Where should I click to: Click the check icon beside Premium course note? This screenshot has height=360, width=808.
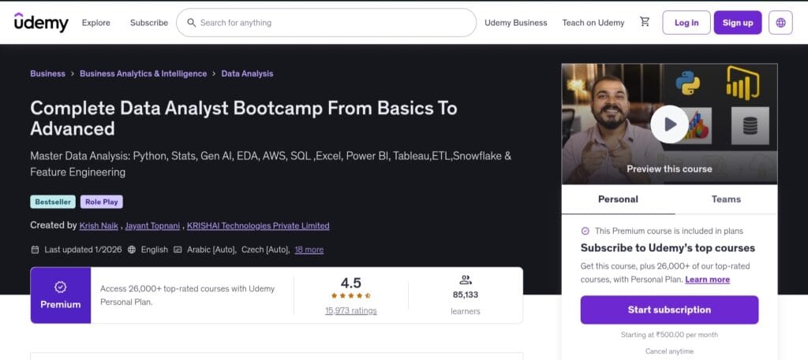pos(585,231)
